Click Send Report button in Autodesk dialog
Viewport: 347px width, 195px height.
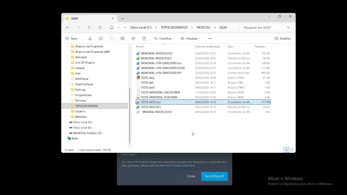tap(214, 176)
